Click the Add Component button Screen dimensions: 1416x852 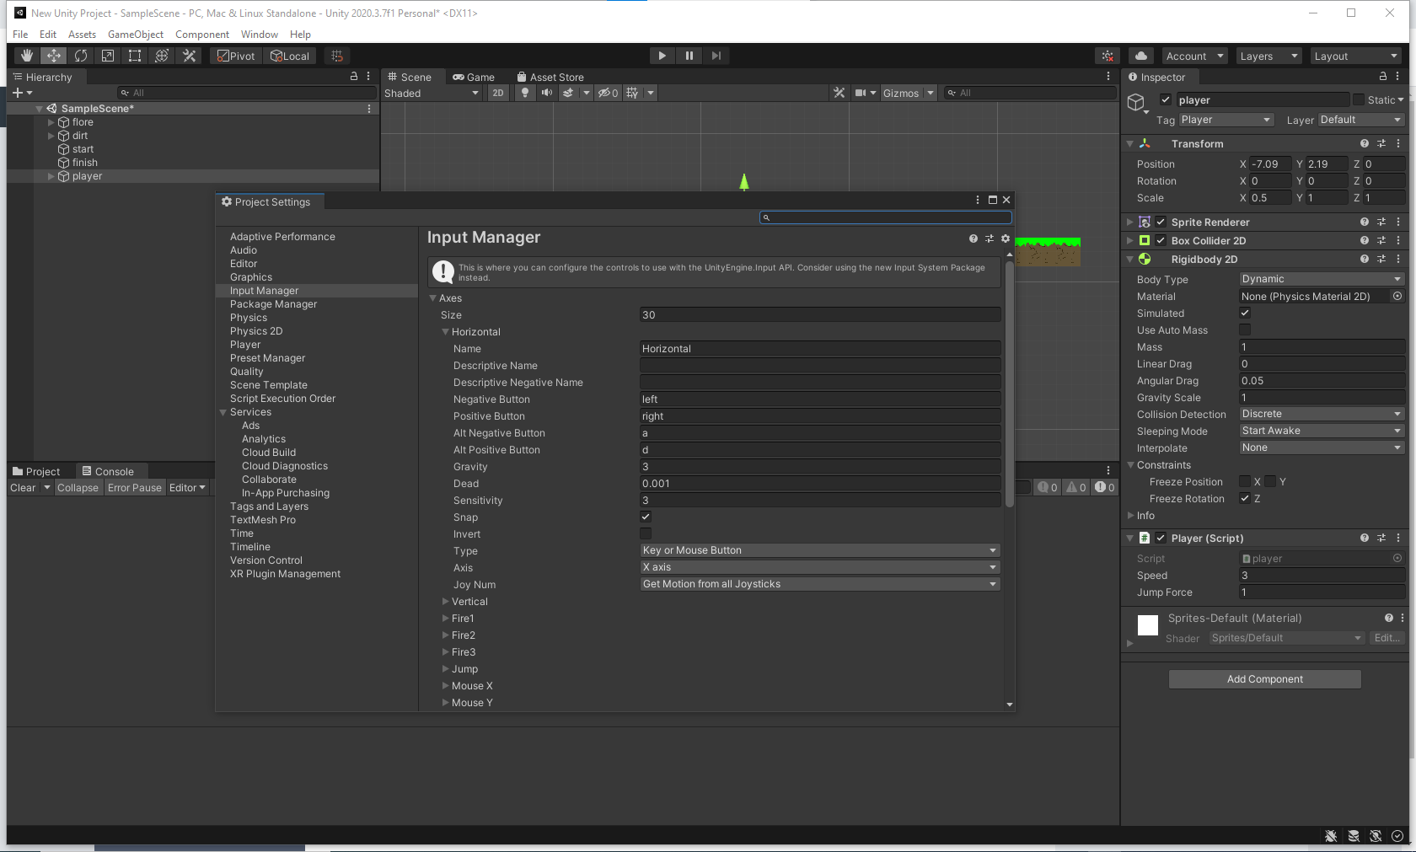pos(1265,679)
